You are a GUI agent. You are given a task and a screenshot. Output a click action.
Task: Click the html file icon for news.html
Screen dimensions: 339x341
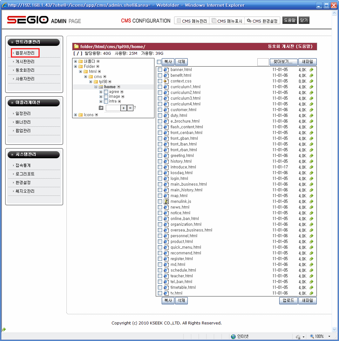166,207
